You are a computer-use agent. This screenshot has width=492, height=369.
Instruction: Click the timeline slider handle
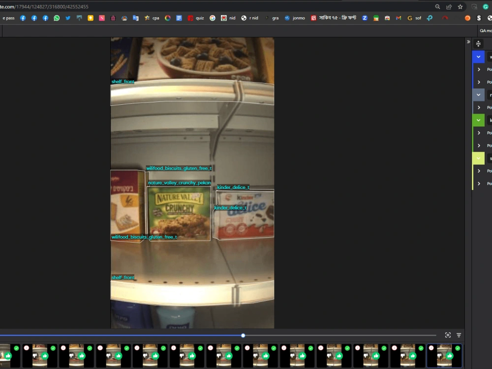(x=243, y=336)
